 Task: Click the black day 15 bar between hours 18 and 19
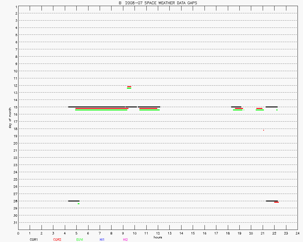point(236,107)
